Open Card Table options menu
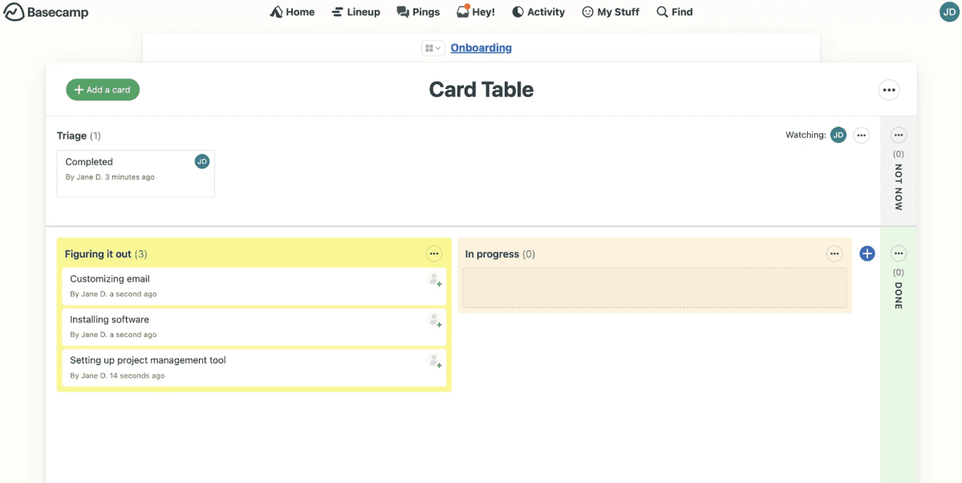The height and width of the screenshot is (483, 962). point(889,90)
